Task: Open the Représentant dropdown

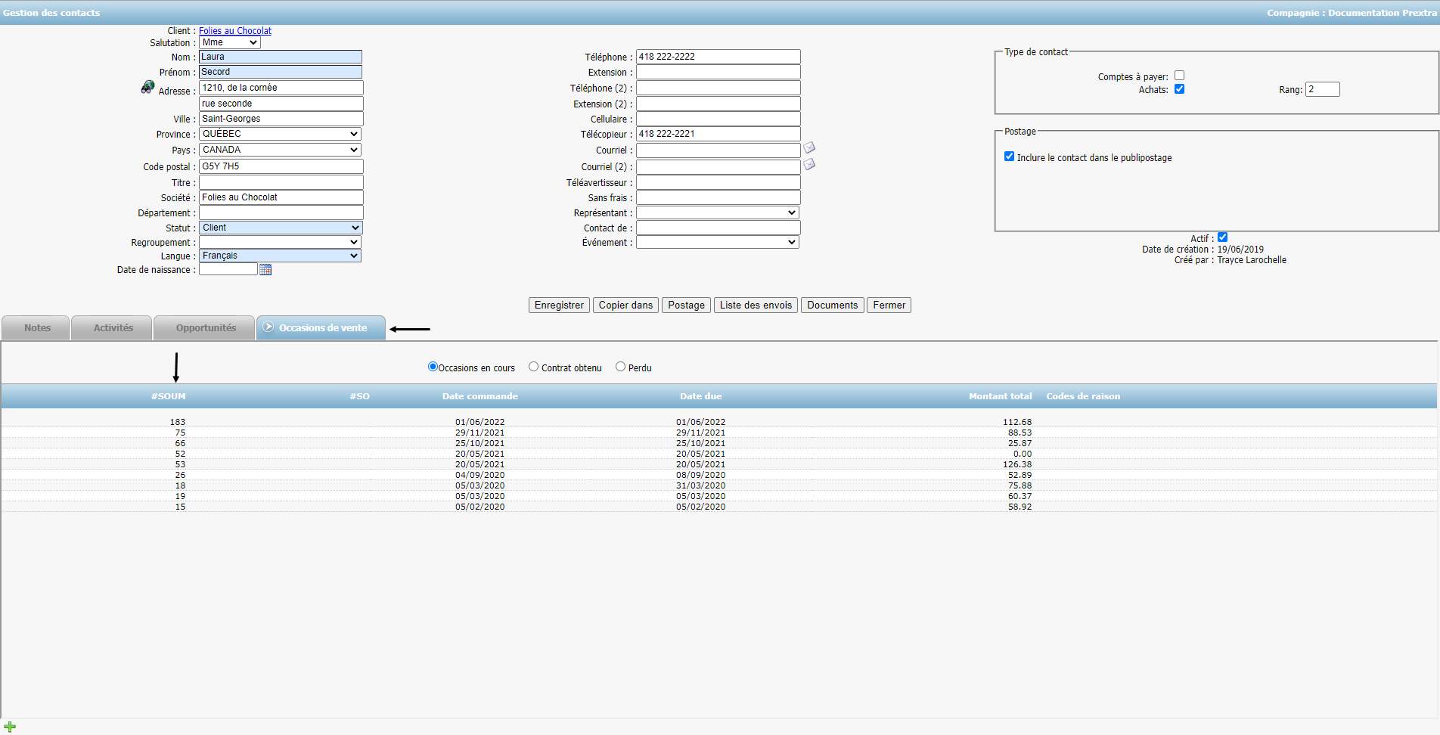Action: coord(718,213)
